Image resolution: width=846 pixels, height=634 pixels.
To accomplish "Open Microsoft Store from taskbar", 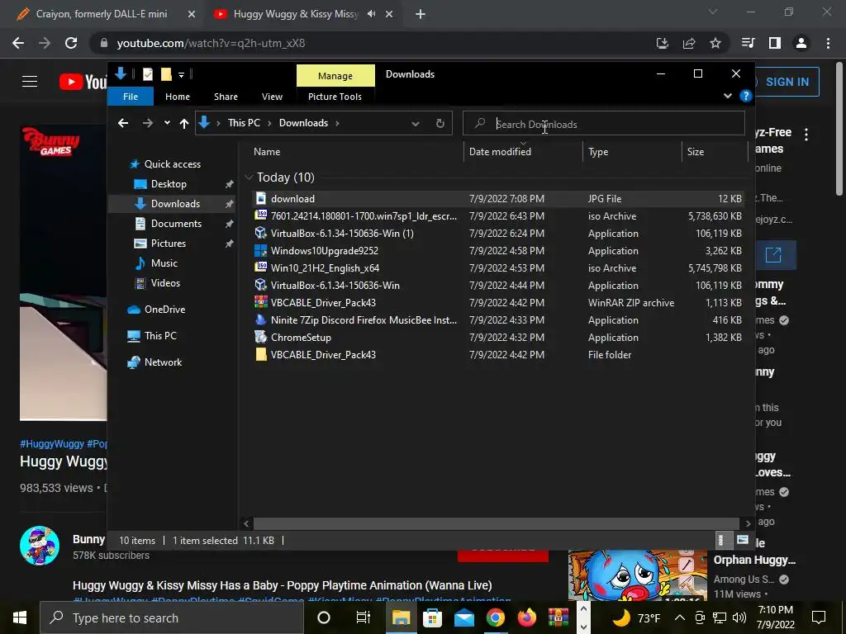I will pyautogui.click(x=432, y=617).
